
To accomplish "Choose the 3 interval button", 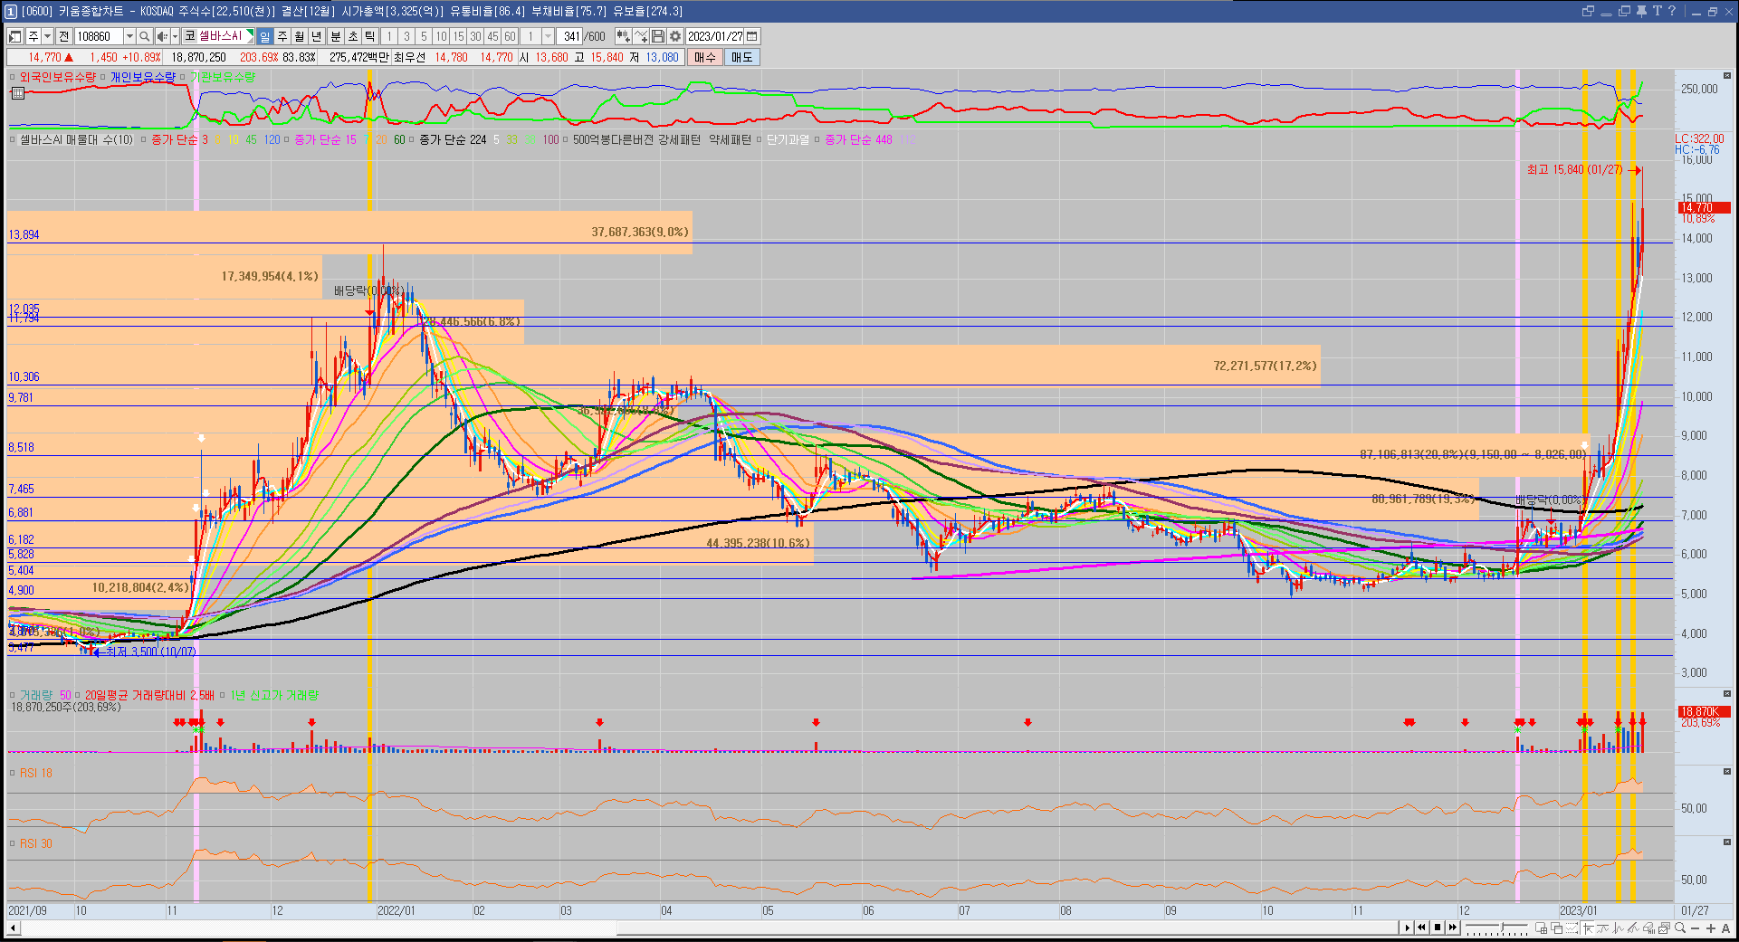I will (406, 36).
